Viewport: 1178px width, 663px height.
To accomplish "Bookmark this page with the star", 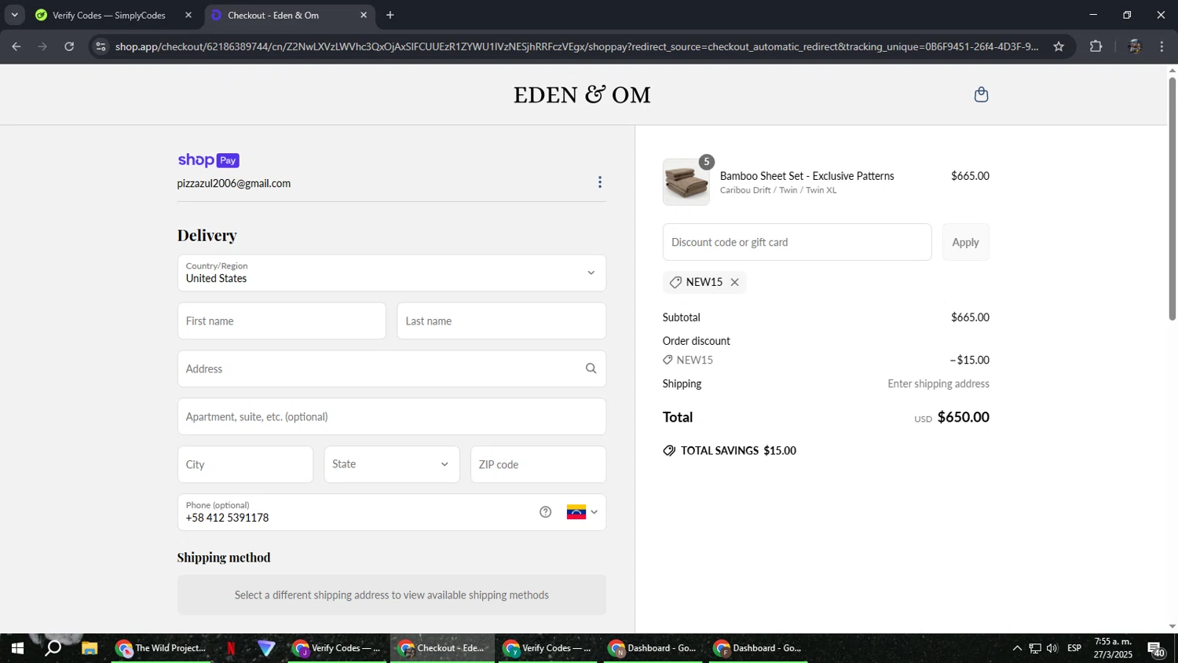I will pyautogui.click(x=1059, y=46).
